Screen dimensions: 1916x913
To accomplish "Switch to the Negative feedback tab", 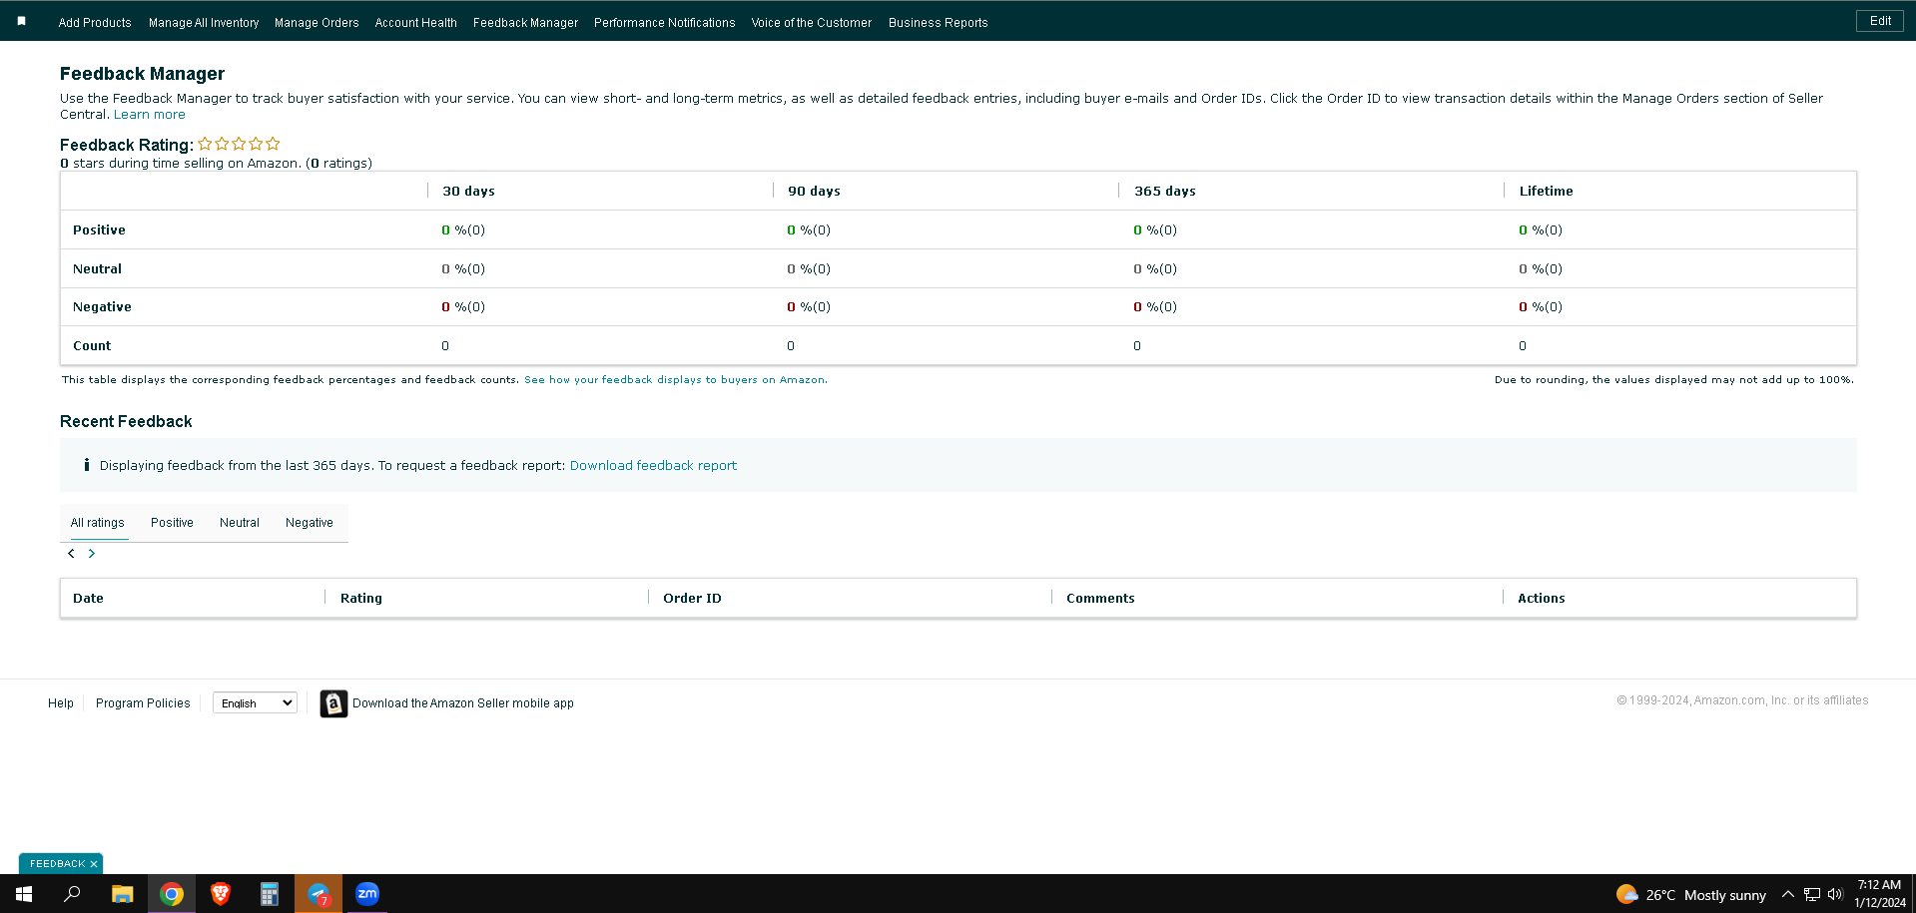I will point(310,523).
